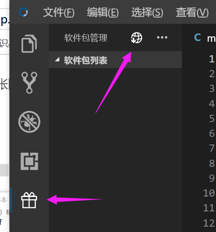Select the gift box package manager icon
This screenshot has height=232, width=216.
click(29, 200)
